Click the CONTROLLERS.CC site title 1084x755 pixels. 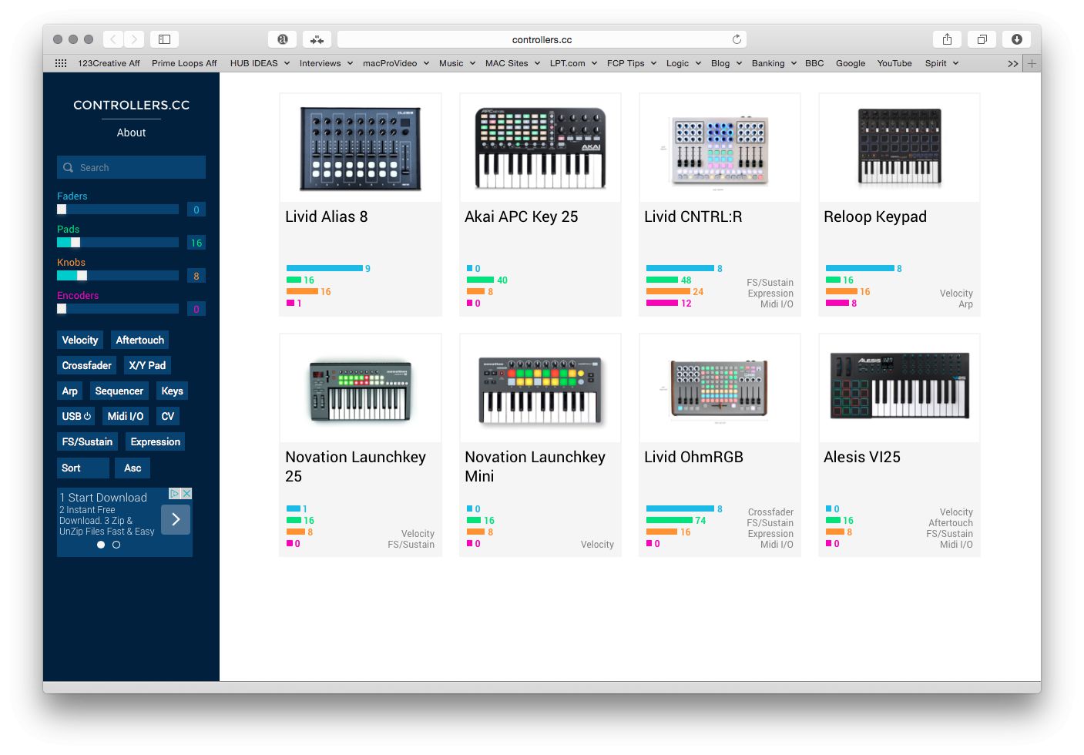coord(131,105)
